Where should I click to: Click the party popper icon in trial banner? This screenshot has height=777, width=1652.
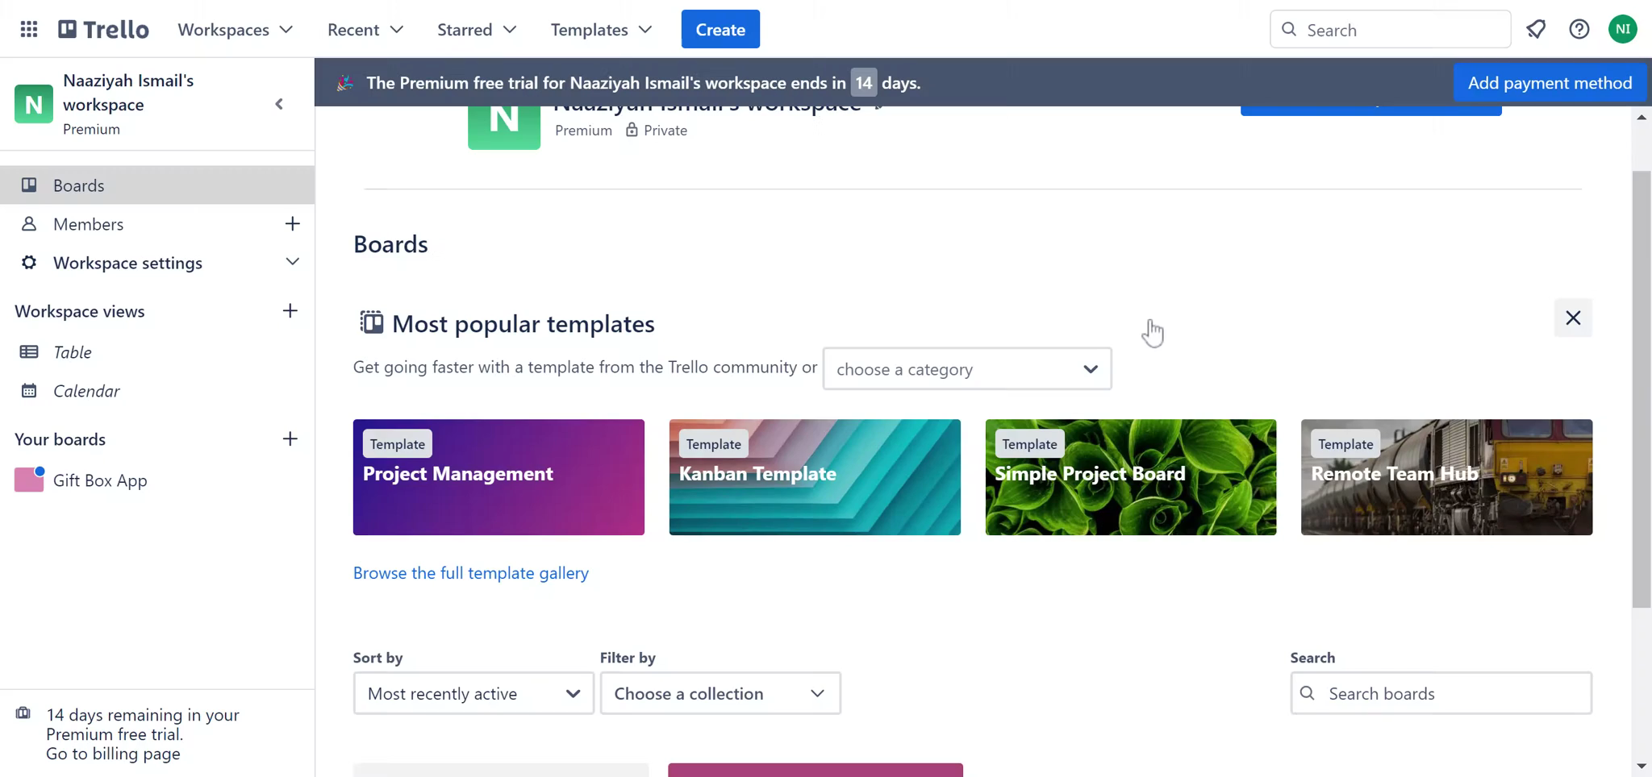pyautogui.click(x=345, y=83)
